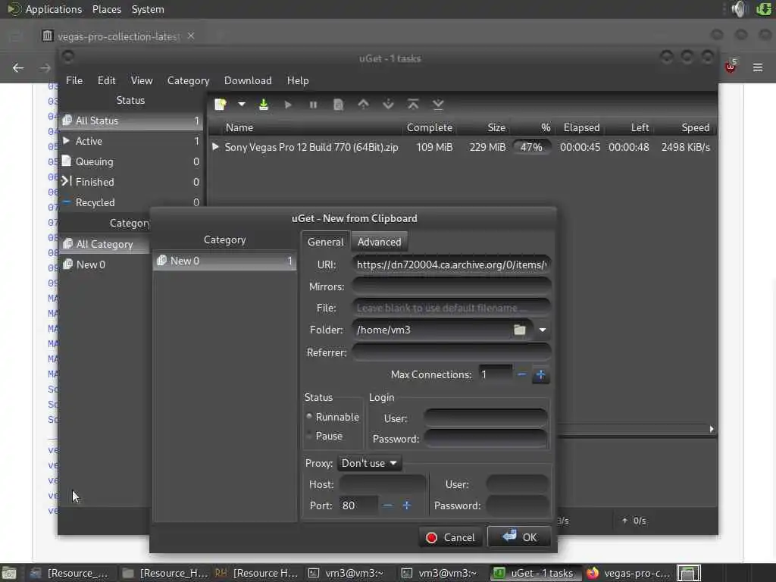Open the Edit menu in uGet
The height and width of the screenshot is (582, 776).
click(106, 80)
